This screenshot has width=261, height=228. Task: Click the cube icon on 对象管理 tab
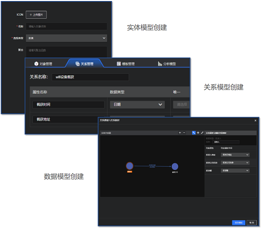pos(36,64)
